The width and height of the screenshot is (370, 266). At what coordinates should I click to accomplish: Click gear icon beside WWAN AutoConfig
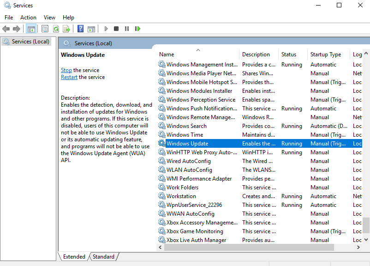(161, 213)
